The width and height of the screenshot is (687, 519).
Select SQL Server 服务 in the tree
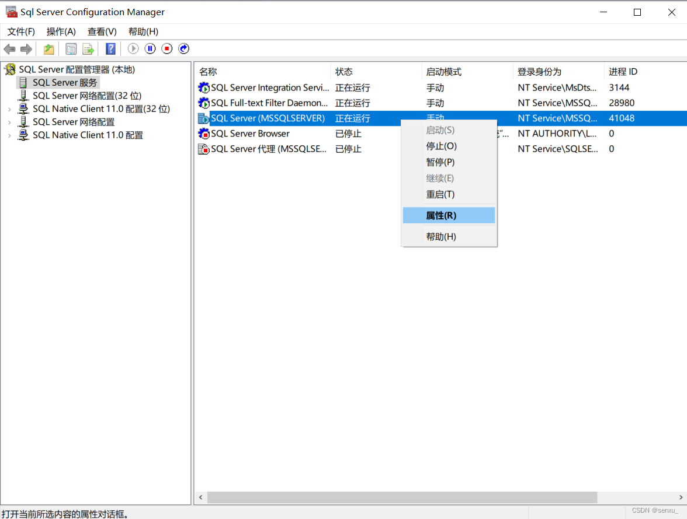click(65, 83)
